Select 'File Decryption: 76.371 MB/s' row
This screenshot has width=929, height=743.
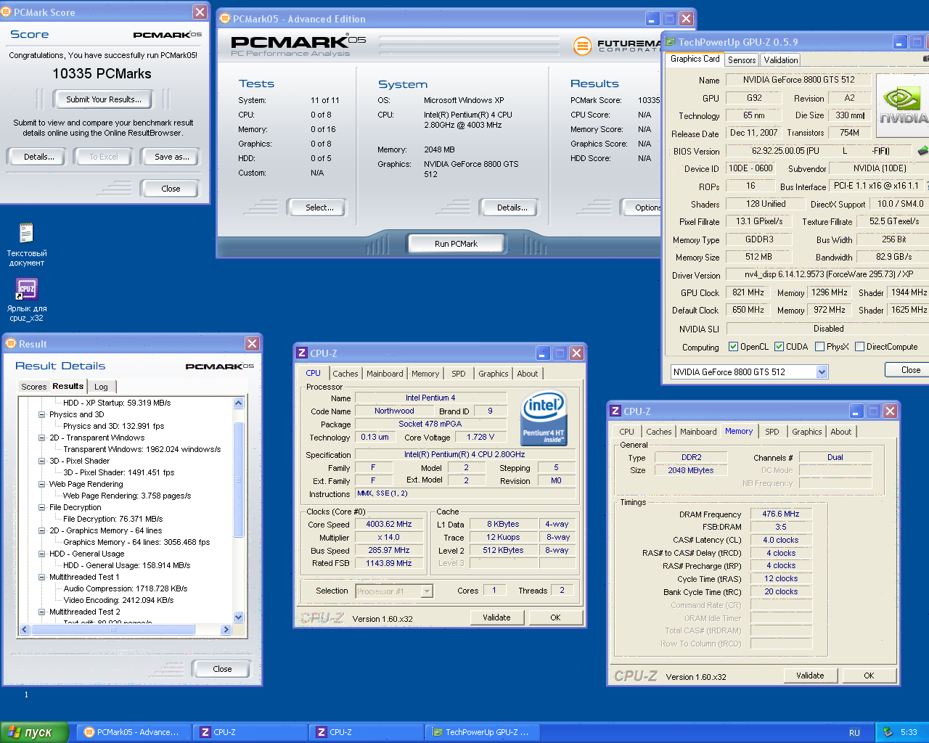coord(112,519)
